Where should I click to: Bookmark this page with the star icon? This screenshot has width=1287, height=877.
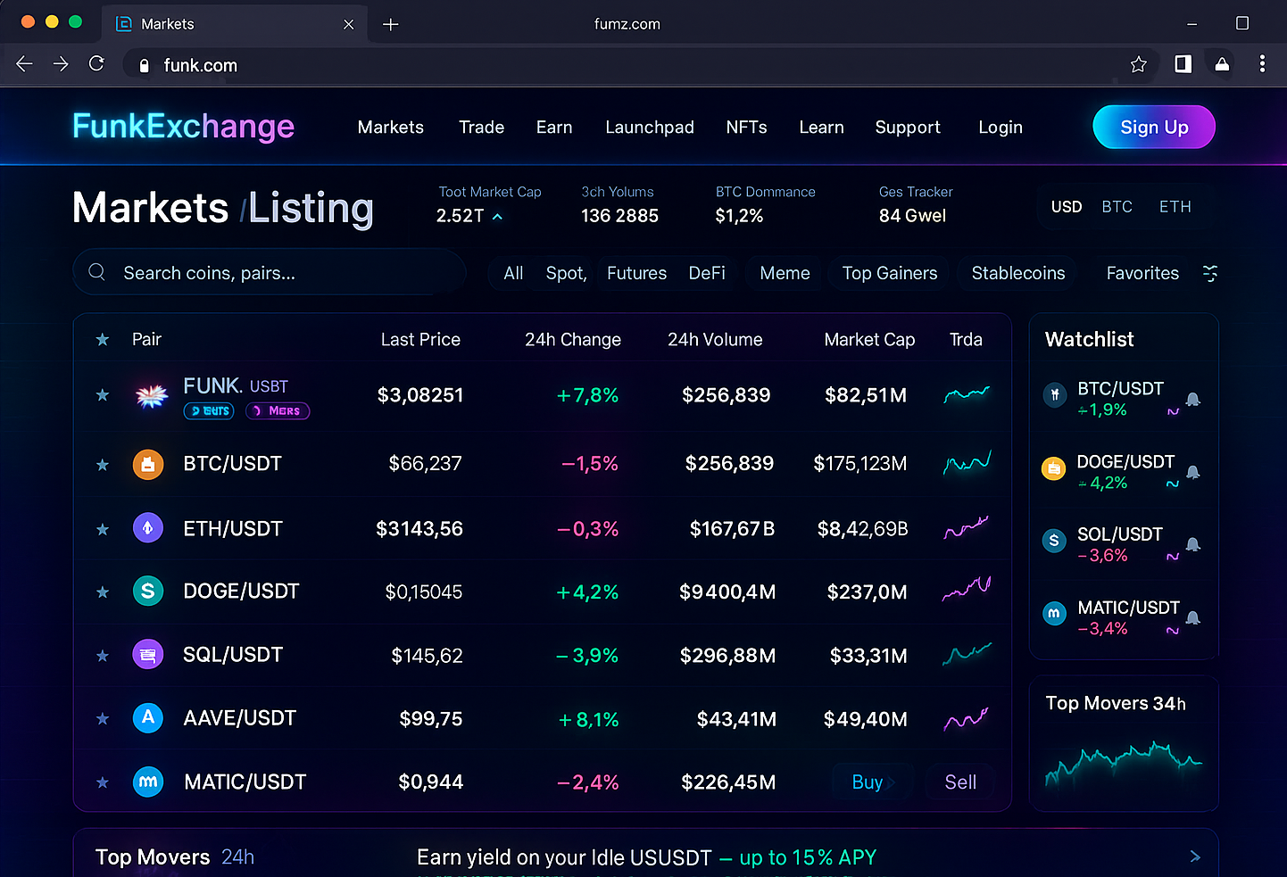click(1138, 64)
